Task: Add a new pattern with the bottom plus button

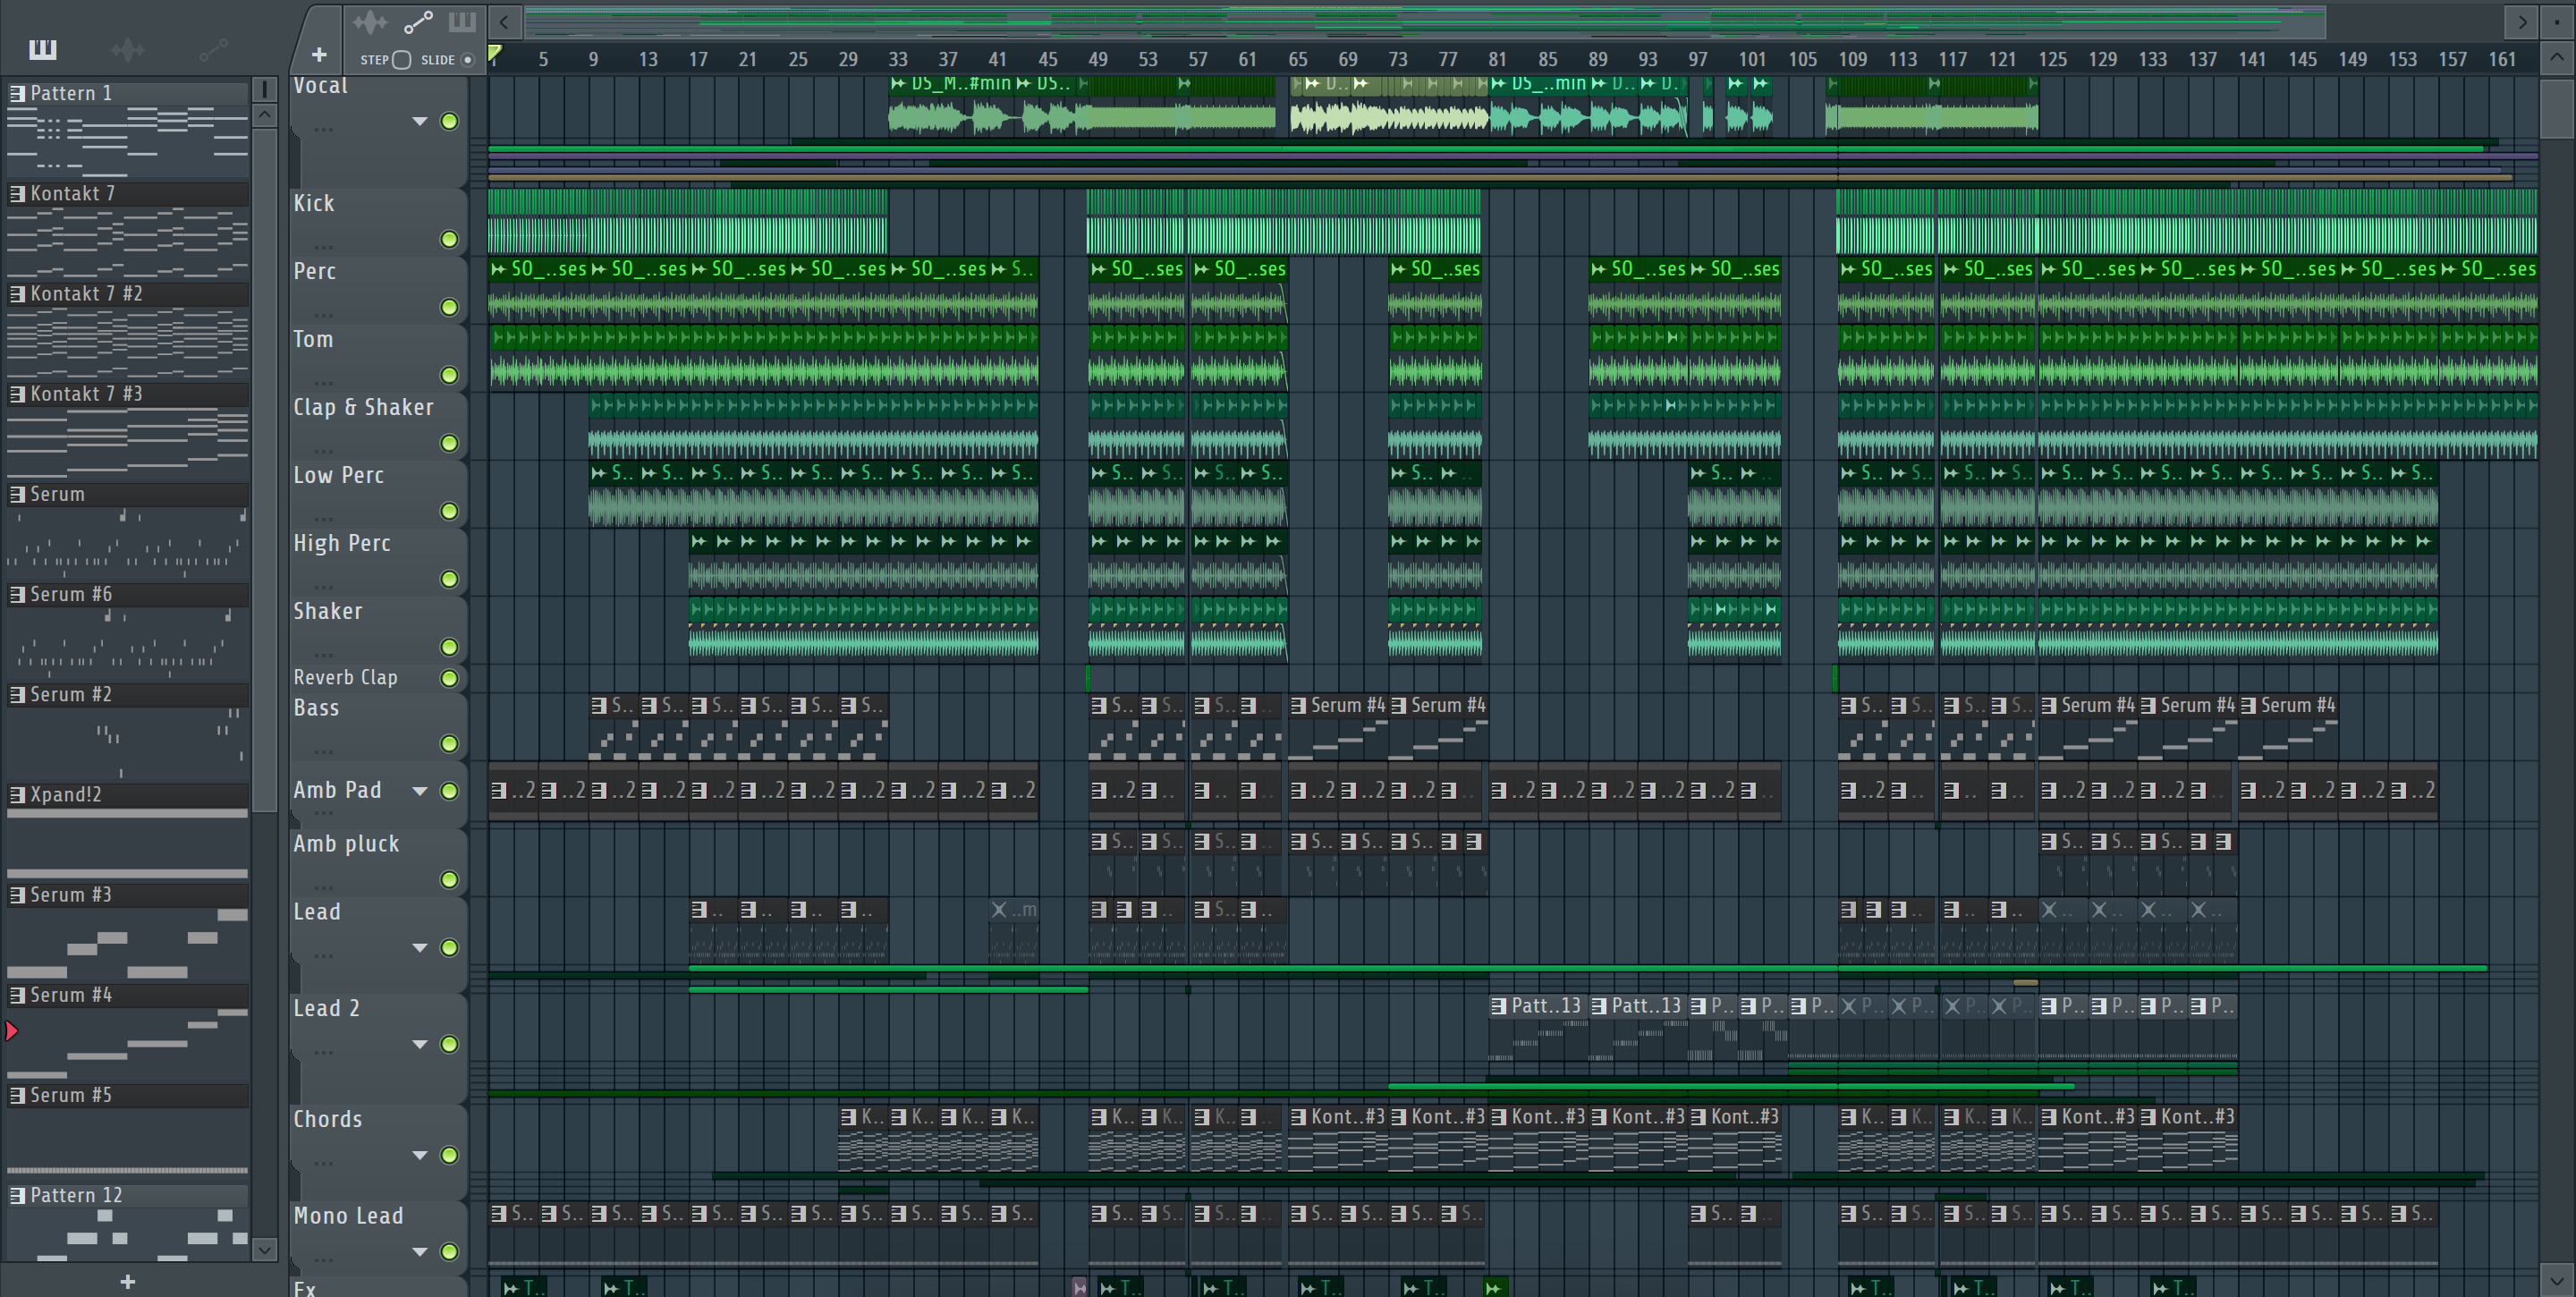Action: click(x=127, y=1281)
